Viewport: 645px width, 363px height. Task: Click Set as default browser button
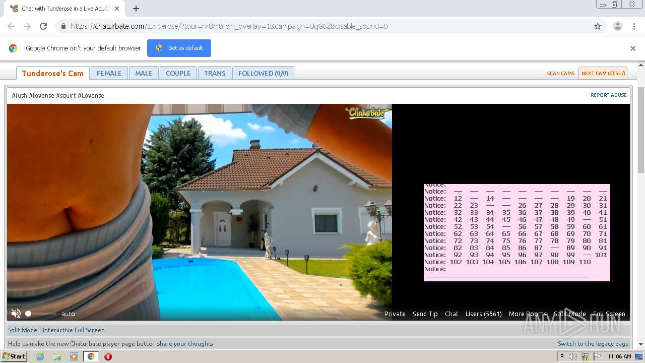pos(179,48)
